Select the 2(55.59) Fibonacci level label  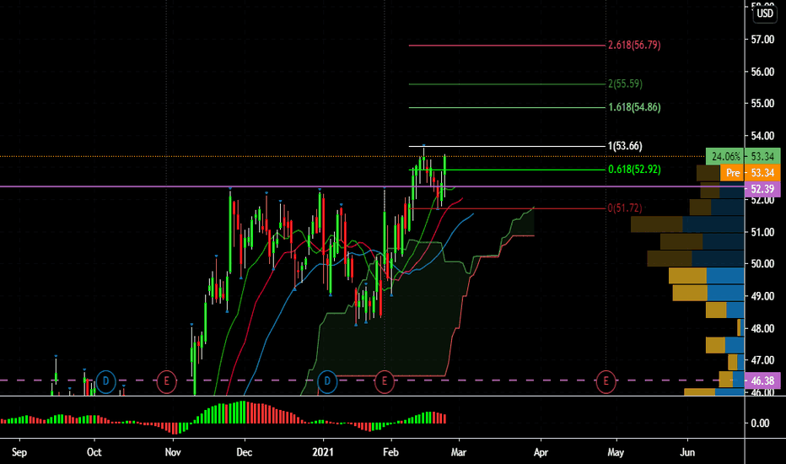(625, 84)
